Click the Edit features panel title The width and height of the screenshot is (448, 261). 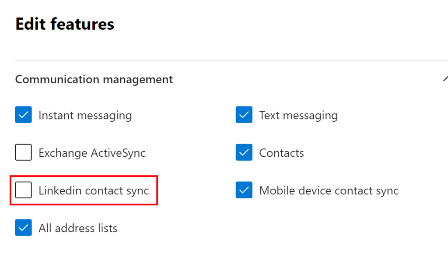coord(65,24)
